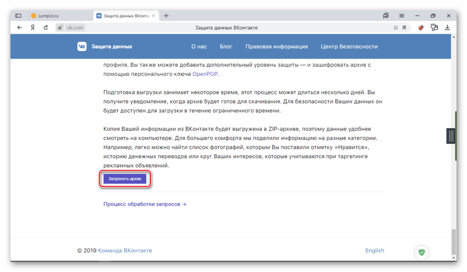Follow the OpenPGP link
Image resolution: width=467 pixels, height=272 pixels.
205,74
